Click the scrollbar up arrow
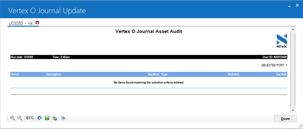Image resolution: width=303 pixels, height=129 pixels. pos(293,29)
